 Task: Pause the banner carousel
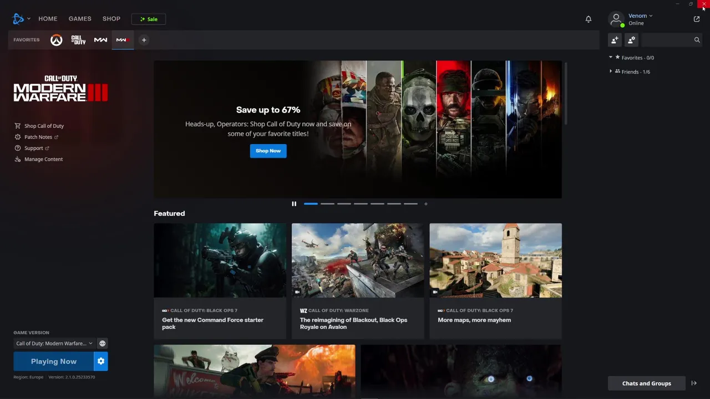294,204
